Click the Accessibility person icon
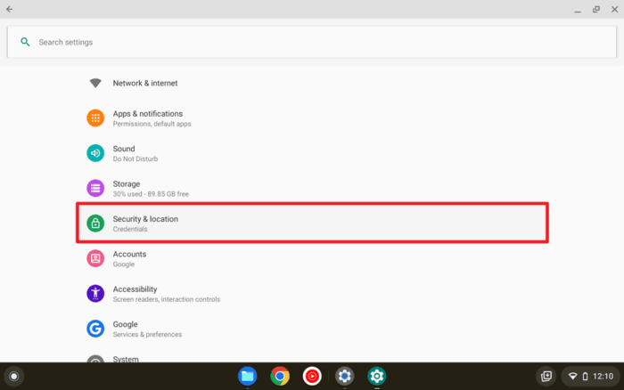624x390 pixels. [95, 294]
